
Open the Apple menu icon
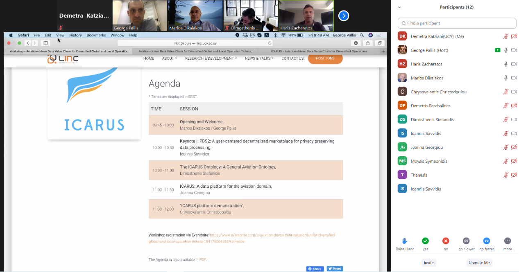[11, 35]
